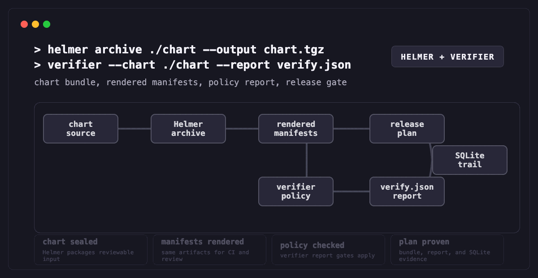Open the plan proven card
Image resolution: width=538 pixels, height=278 pixels.
tap(447, 249)
